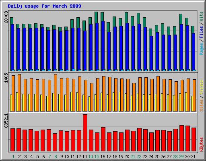Image resolution: width=206 pixels, height=161 pixels.
Task: Click the 'Sites' legend label
Action: pyautogui.click(x=202, y=105)
